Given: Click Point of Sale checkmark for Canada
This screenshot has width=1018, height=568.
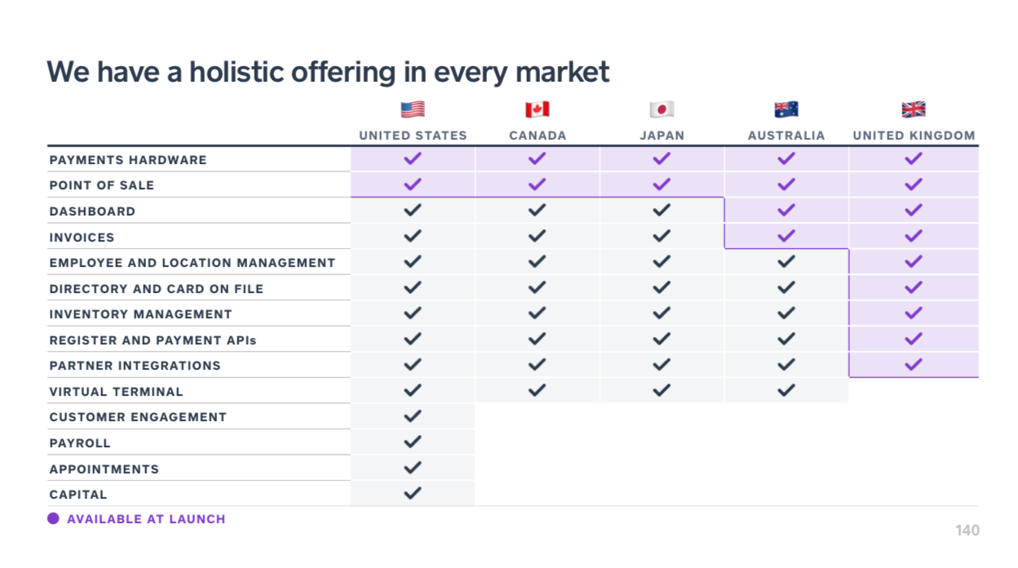Looking at the screenshot, I should (537, 184).
